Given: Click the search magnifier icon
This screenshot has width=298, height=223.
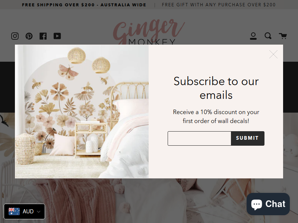Looking at the screenshot, I should click(x=268, y=36).
